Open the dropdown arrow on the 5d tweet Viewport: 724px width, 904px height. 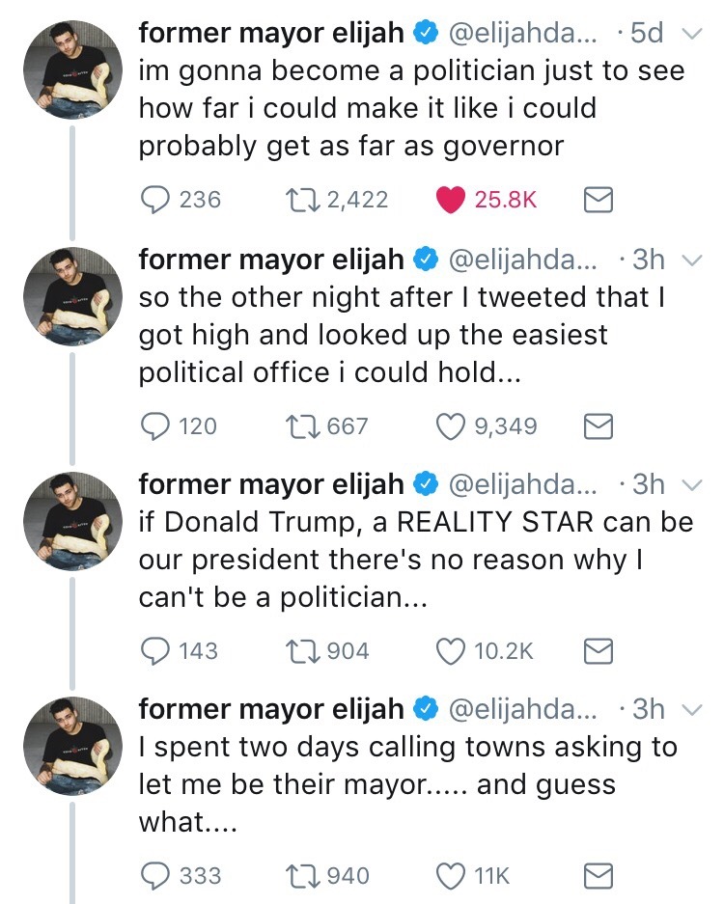click(691, 34)
